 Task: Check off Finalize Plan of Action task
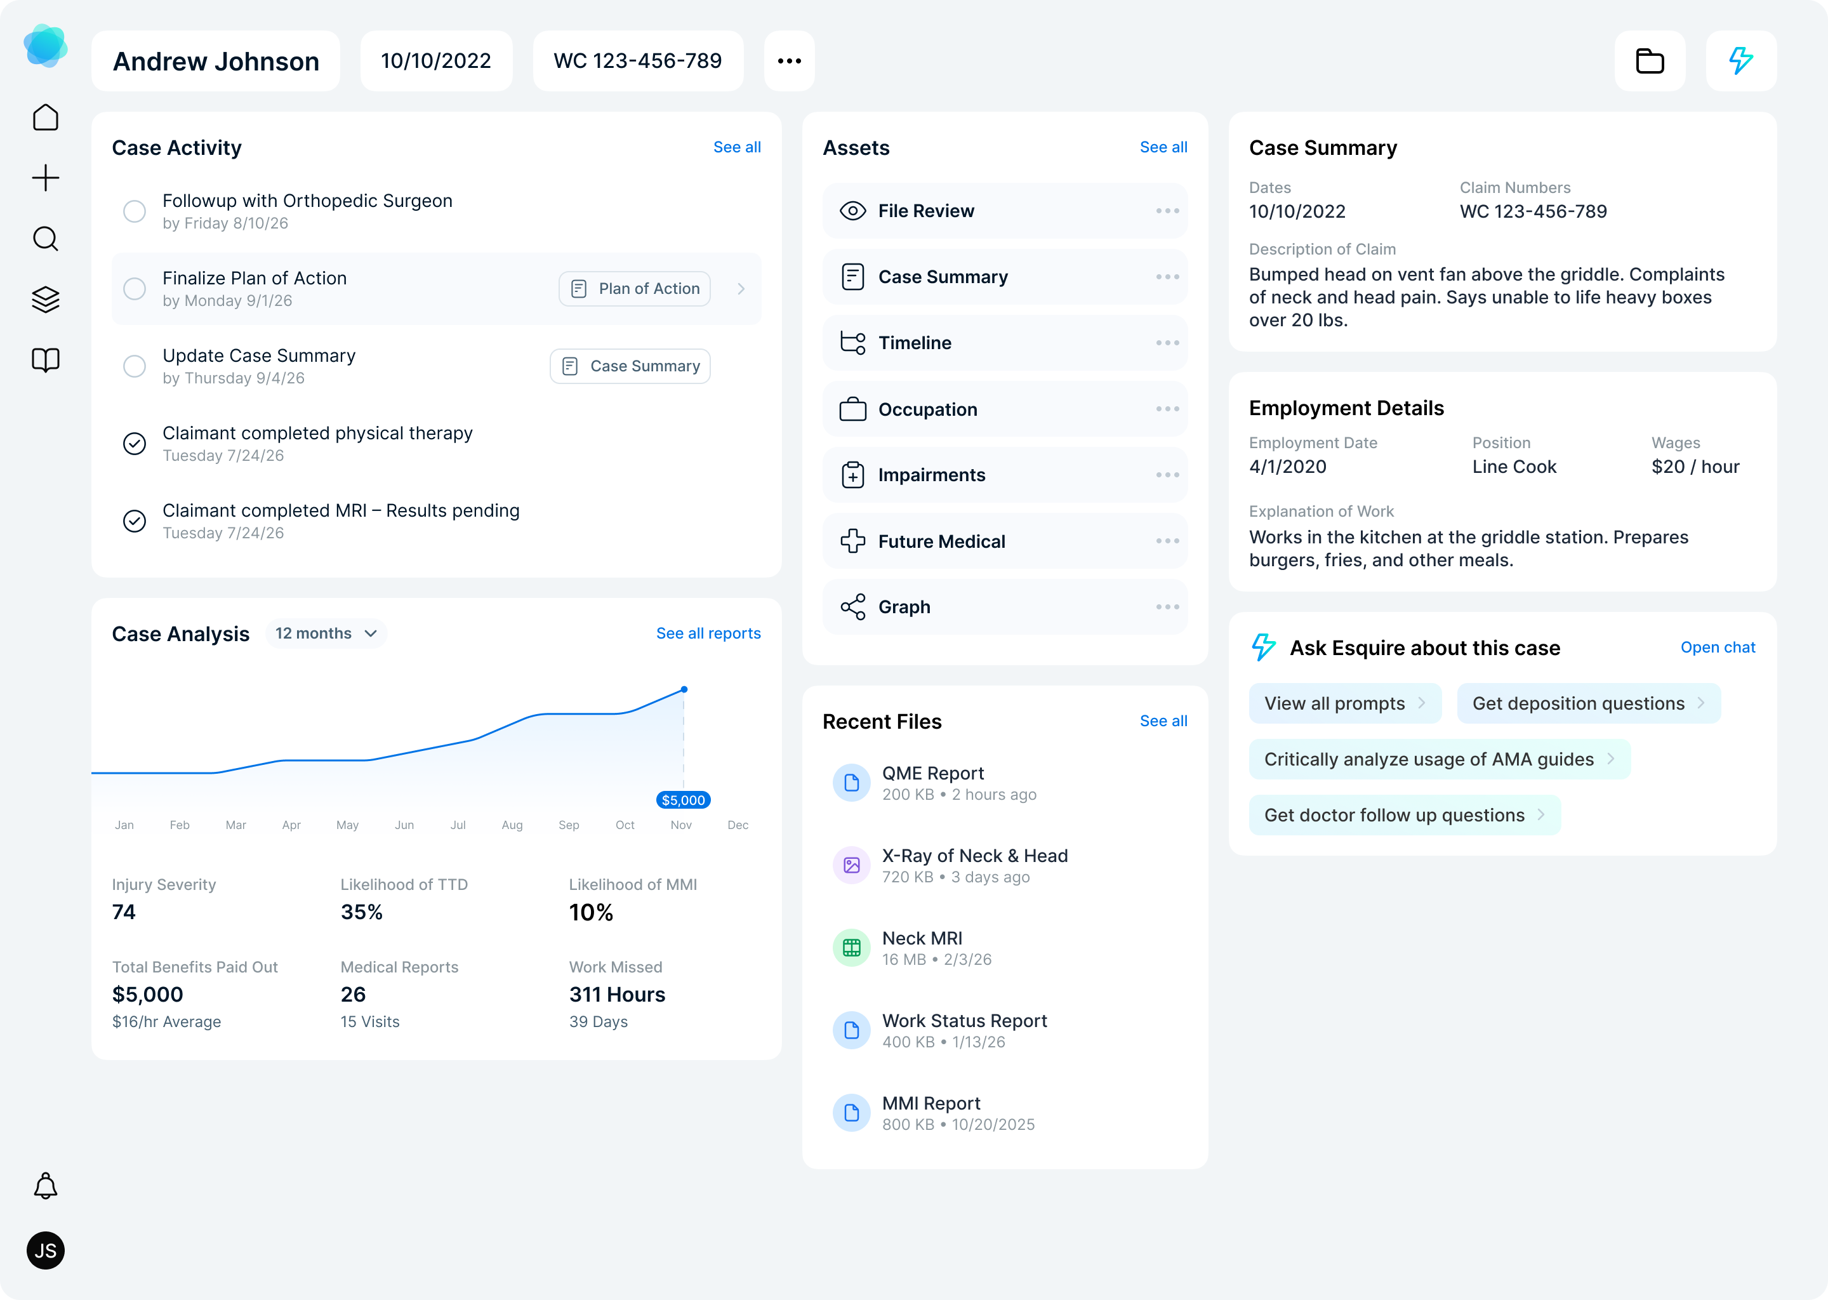[135, 288]
